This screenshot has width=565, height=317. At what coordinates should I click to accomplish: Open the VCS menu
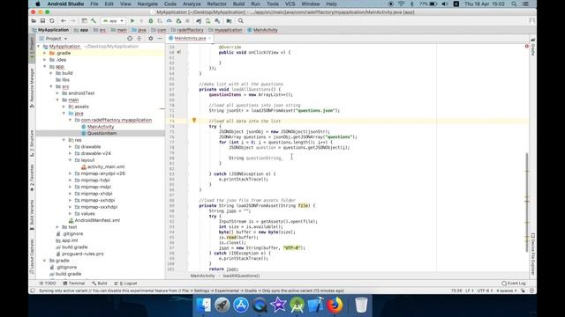point(290,4)
